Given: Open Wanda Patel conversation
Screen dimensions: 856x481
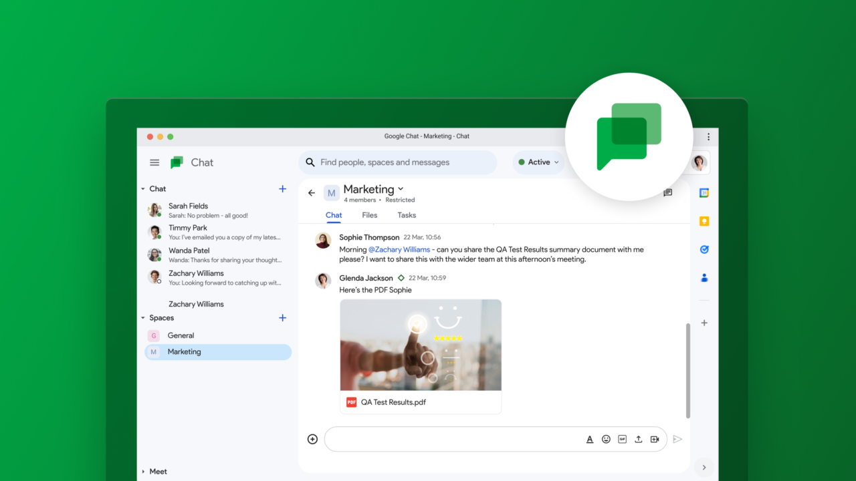Looking at the screenshot, I should (218, 255).
